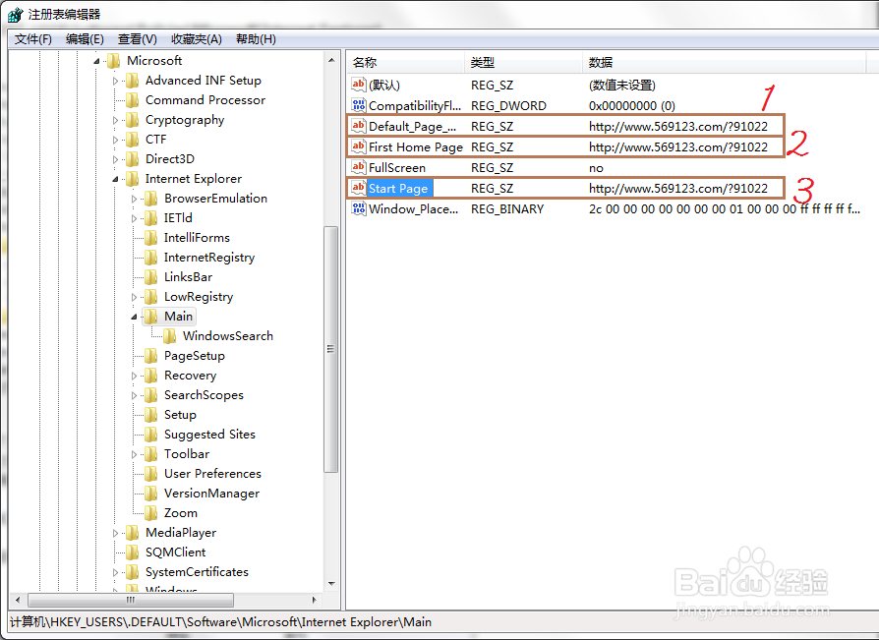Select the IETld key

[178, 218]
